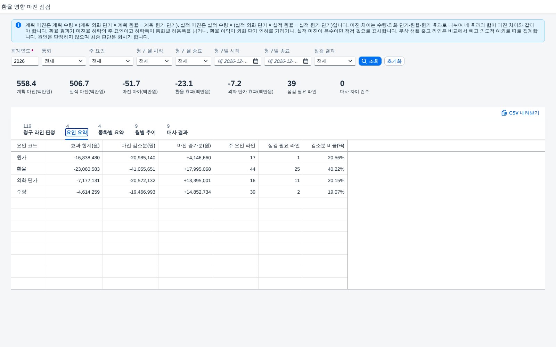Open the calendar picker for 청구일 종료
Image resolution: width=556 pixels, height=347 pixels.
[x=306, y=61]
